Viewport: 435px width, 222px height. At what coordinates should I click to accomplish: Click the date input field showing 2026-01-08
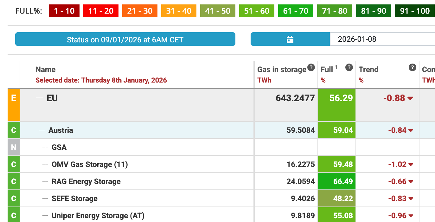pos(380,40)
